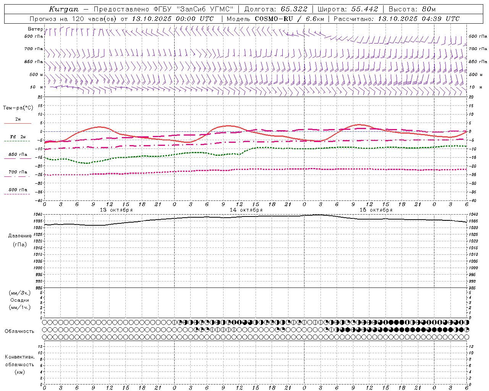Click the Конвективн. облачность (км) label
The image size is (489, 391).
(19, 364)
